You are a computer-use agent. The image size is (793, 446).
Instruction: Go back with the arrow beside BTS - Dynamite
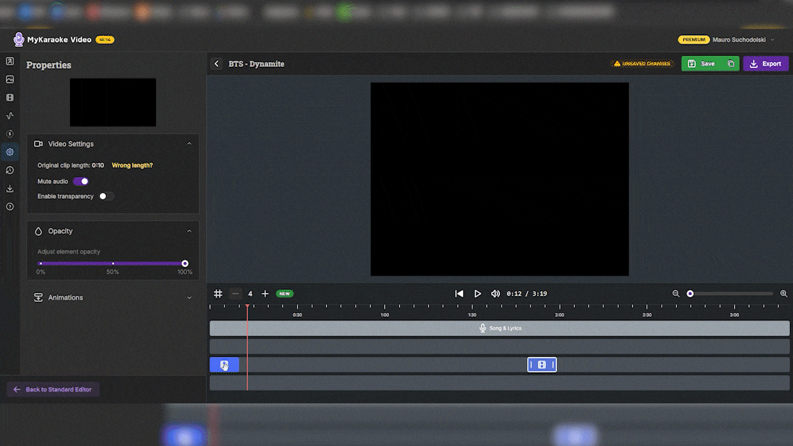point(216,64)
